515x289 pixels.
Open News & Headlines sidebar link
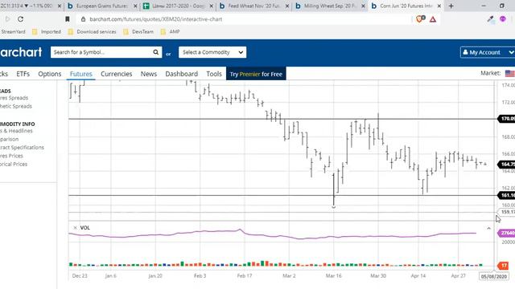tap(16, 131)
